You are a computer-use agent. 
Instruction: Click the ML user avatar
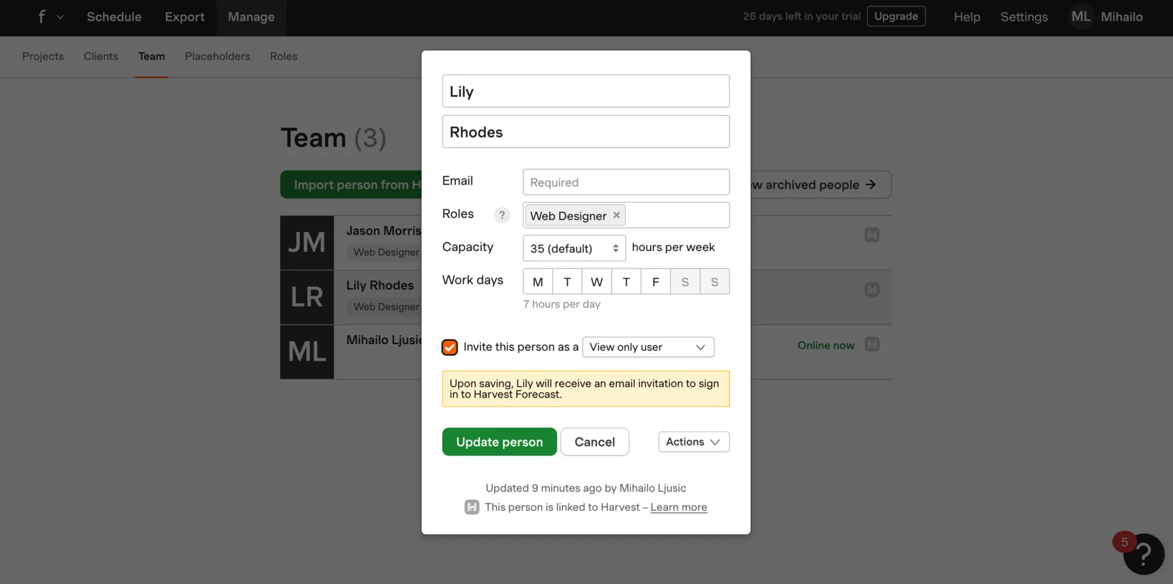click(x=1081, y=17)
